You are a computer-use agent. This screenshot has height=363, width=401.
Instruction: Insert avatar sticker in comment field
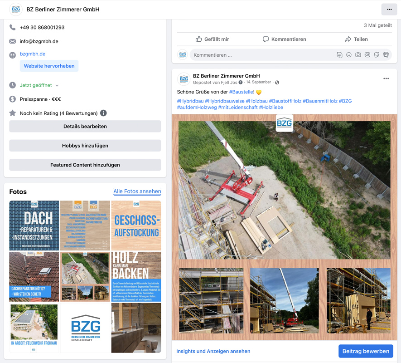[339, 55]
